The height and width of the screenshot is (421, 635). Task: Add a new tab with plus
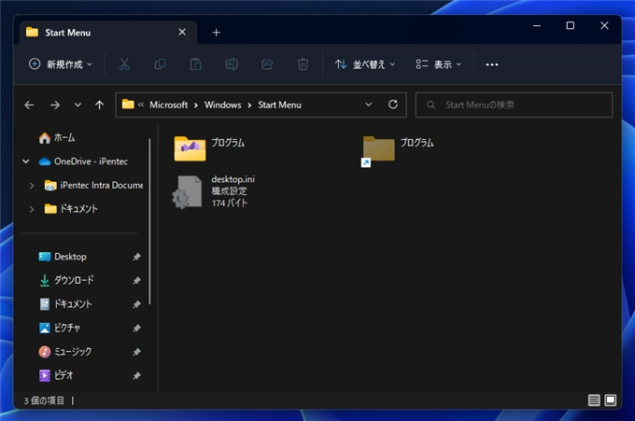(x=217, y=33)
